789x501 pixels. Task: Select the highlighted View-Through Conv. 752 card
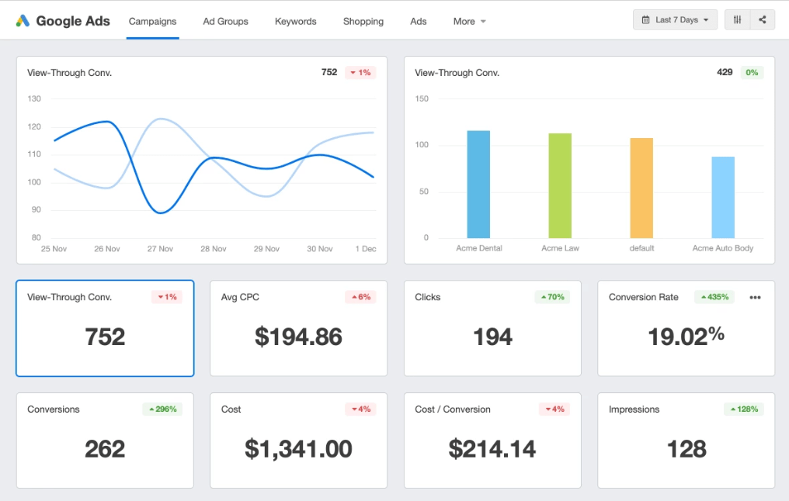point(105,328)
